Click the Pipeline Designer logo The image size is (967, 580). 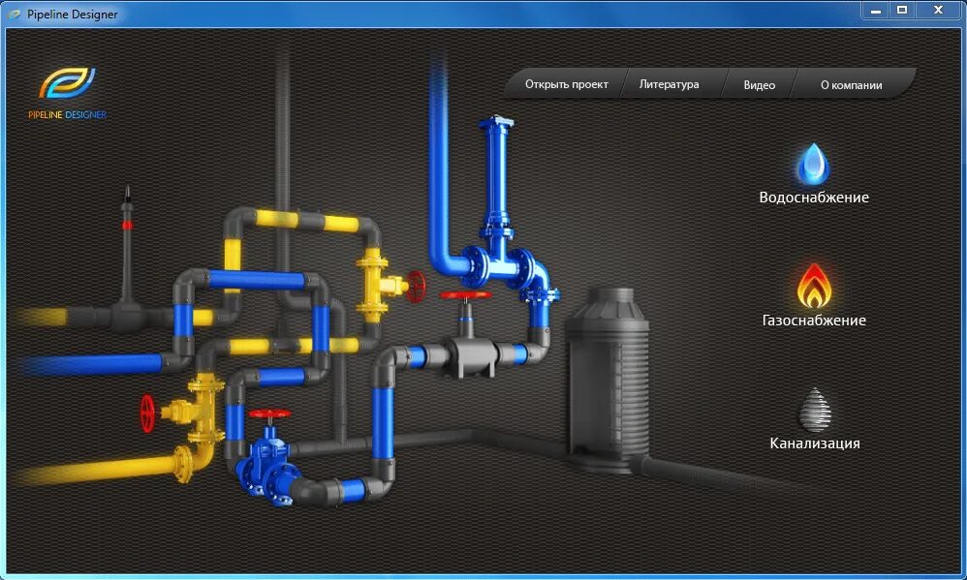[x=67, y=93]
